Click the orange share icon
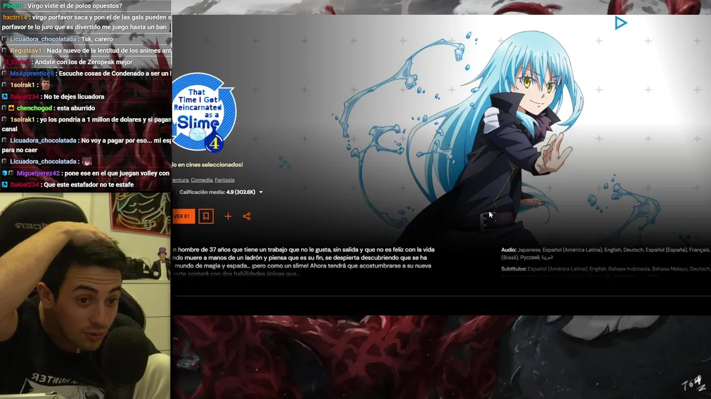Viewport: 711px width, 399px height. coord(247,216)
